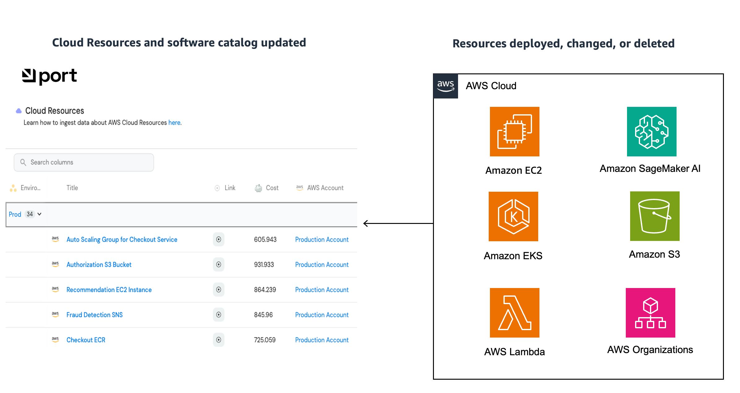740x393 pixels.
Task: Open link icon for Auto Scaling Group row
Action: 219,239
